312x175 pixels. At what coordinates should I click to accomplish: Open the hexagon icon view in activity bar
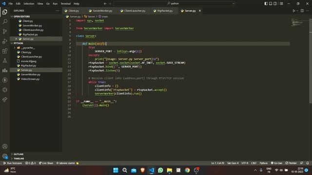tap(5, 89)
